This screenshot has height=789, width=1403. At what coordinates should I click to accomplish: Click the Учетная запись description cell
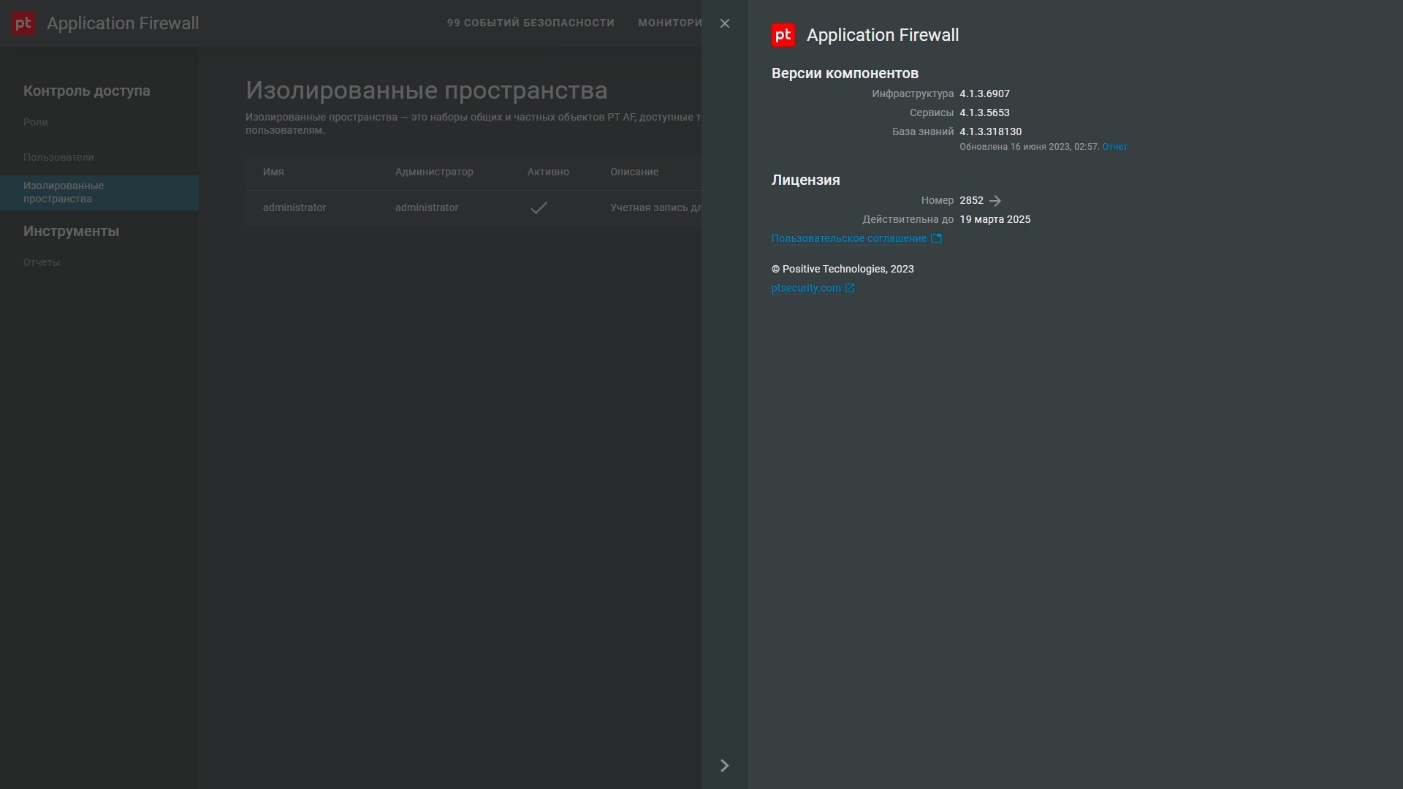point(655,207)
